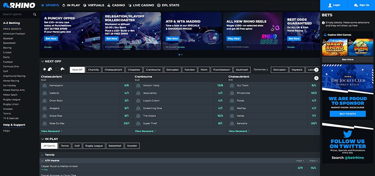Image resolution: width=375 pixels, height=176 pixels.
Task: Filter in-play by Snooker
Action: [132, 146]
